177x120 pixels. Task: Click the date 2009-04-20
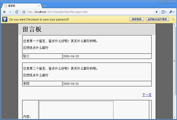(x=71, y=56)
